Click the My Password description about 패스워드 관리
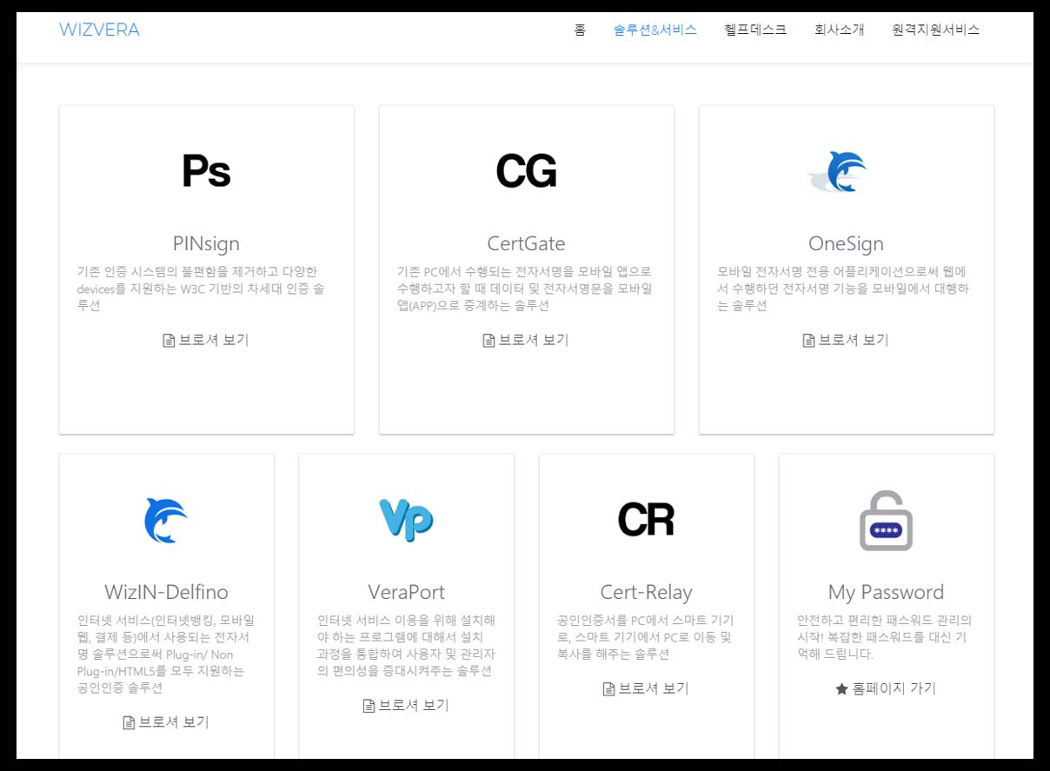The height and width of the screenshot is (771, 1050). (x=886, y=637)
